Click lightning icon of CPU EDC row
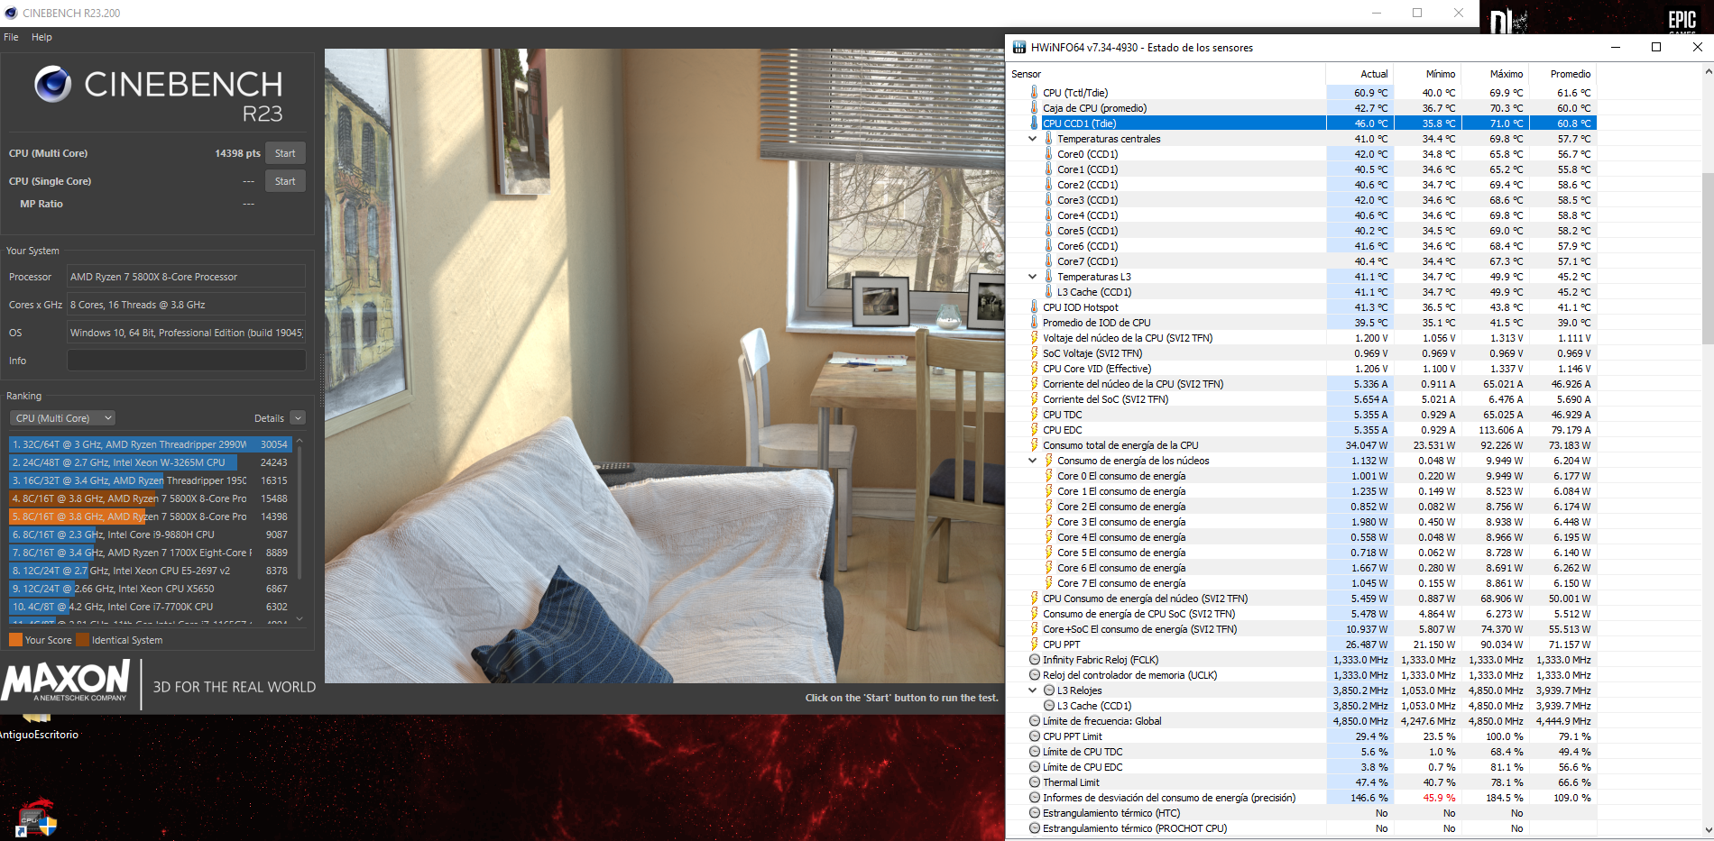Image resolution: width=1714 pixels, height=841 pixels. [x=1035, y=430]
